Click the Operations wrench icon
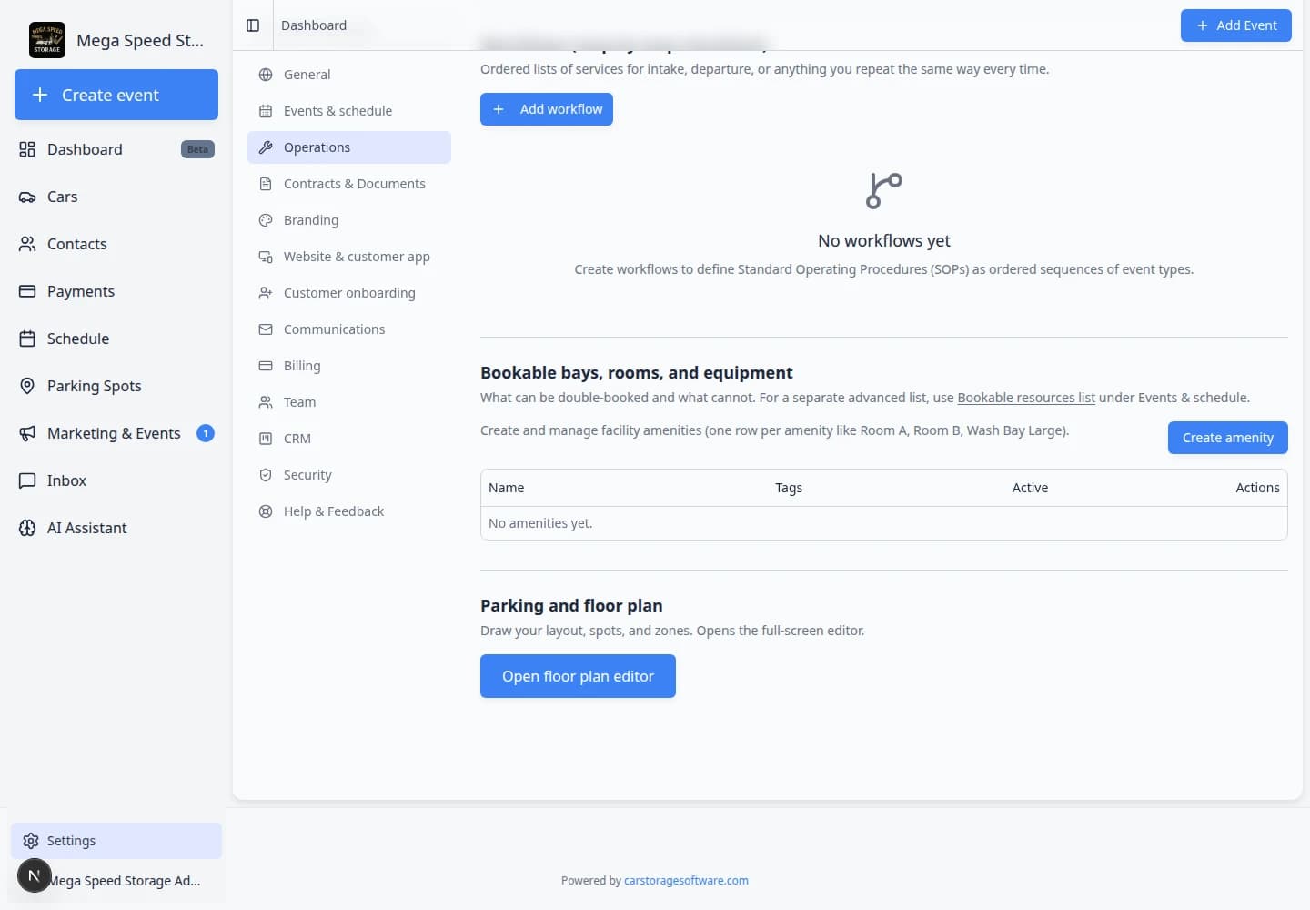Viewport: 1310px width, 910px height. coord(266,147)
